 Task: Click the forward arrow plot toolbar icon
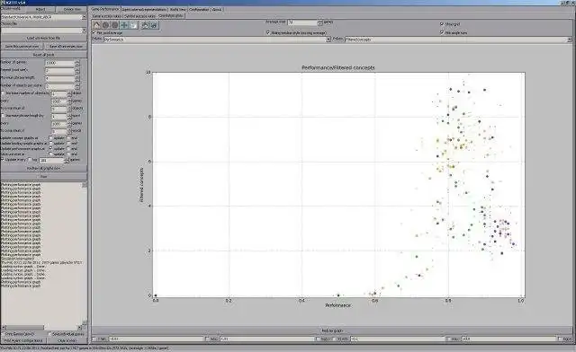[114, 25]
